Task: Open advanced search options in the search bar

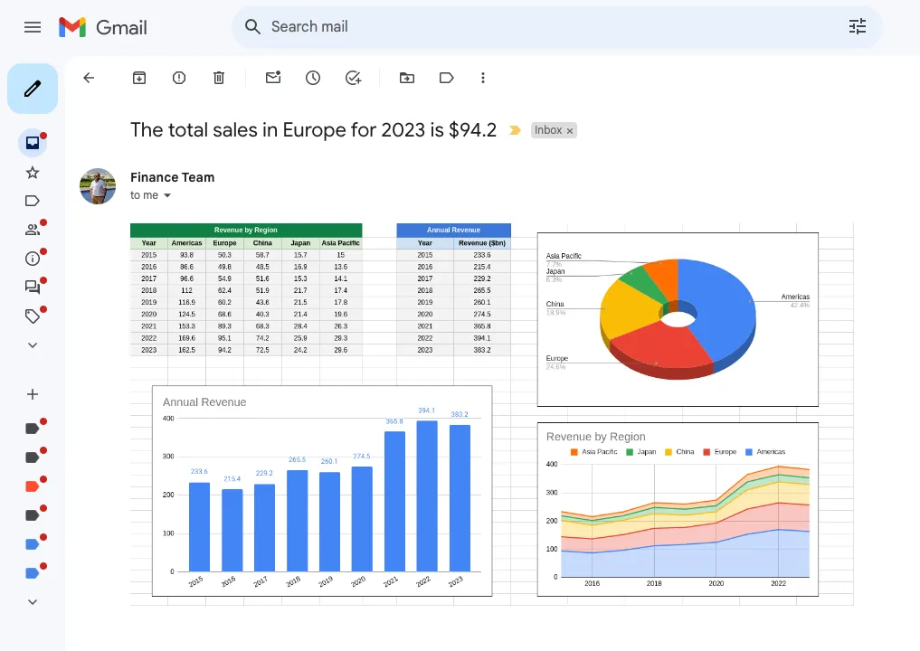Action: pos(857,27)
